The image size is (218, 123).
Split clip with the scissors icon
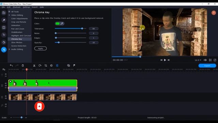(x=34, y=65)
